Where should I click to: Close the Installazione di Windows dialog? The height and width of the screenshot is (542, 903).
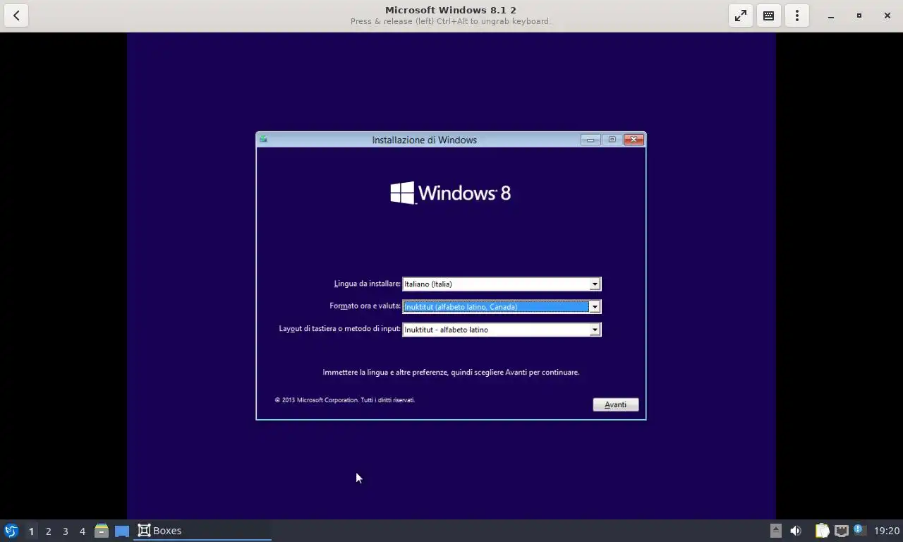click(634, 140)
